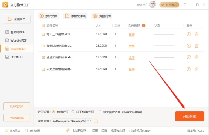Uncheck the 人力资源管理实用... file checkbox
Image resolution: width=209 pixels, height=135 pixels.
[x=43, y=69]
